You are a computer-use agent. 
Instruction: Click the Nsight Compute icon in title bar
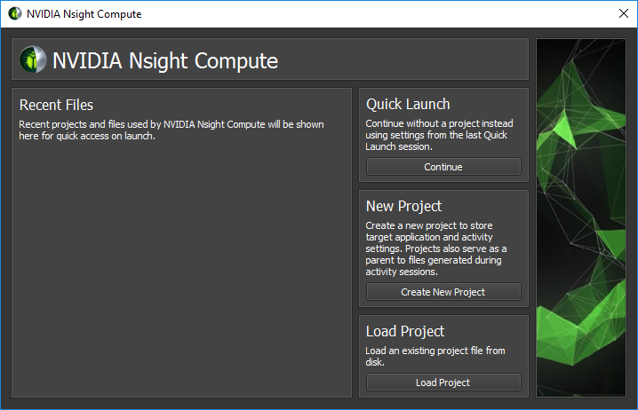click(14, 14)
